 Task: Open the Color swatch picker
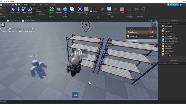[x=86, y=9]
